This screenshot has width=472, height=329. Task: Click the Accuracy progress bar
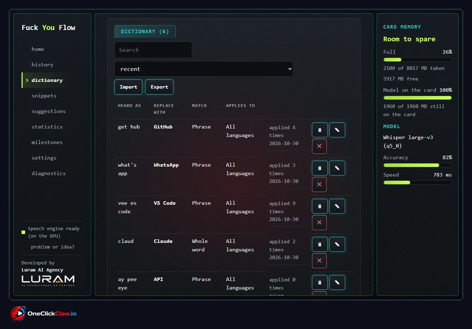click(x=418, y=165)
